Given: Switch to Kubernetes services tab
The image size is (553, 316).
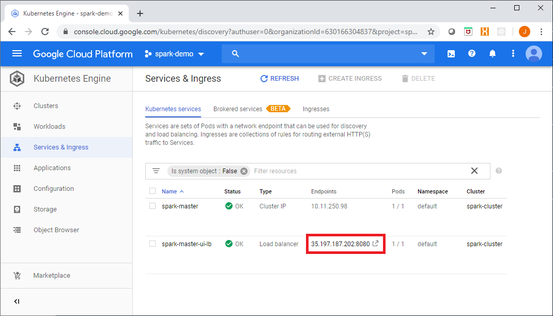Looking at the screenshot, I should coord(173,109).
